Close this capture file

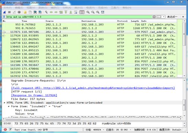pos(35,12)
